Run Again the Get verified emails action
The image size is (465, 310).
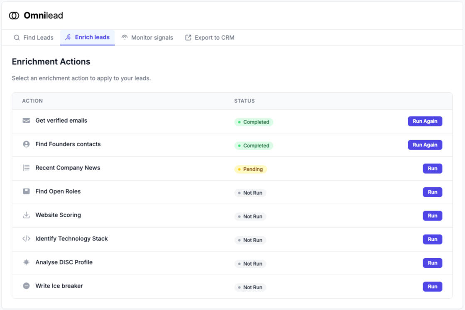coord(425,121)
